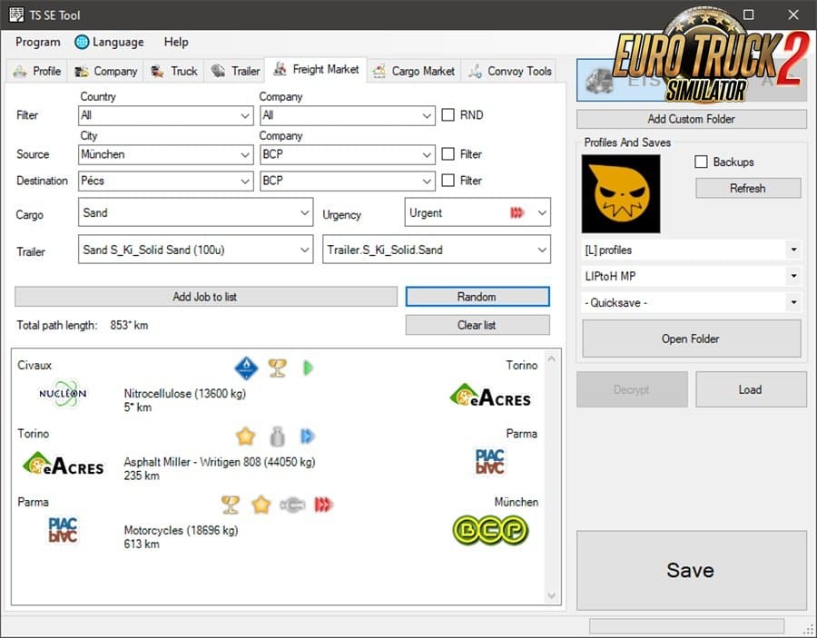This screenshot has height=638, width=817.
Task: Toggle the Source row Filter checkbox
Action: click(x=448, y=154)
